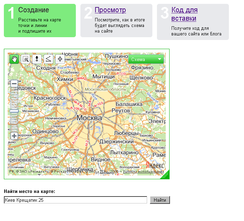Click the Немчиновка label on map
244x221 pixels.
point(56,118)
